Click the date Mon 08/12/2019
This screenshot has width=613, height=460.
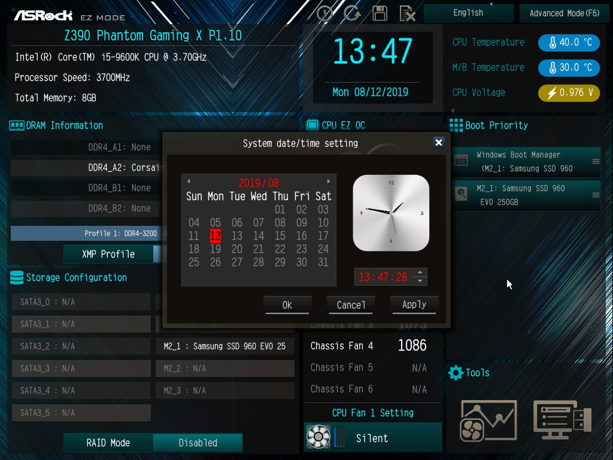pyautogui.click(x=370, y=92)
